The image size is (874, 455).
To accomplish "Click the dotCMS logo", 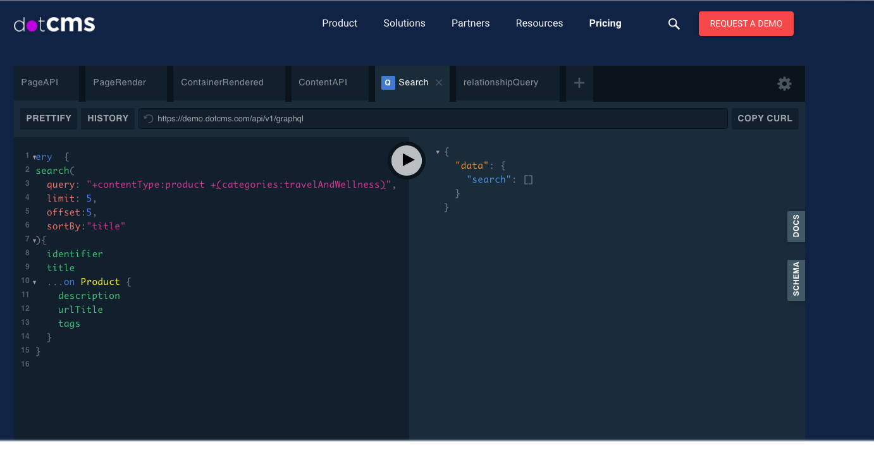I will click(54, 24).
